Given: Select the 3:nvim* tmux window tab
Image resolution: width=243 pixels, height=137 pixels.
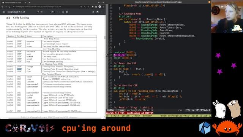Looking at the screenshot, I should tap(147, 116).
